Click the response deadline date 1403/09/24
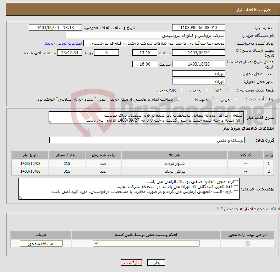The height and width of the screenshot is (272, 280). (x=199, y=53)
